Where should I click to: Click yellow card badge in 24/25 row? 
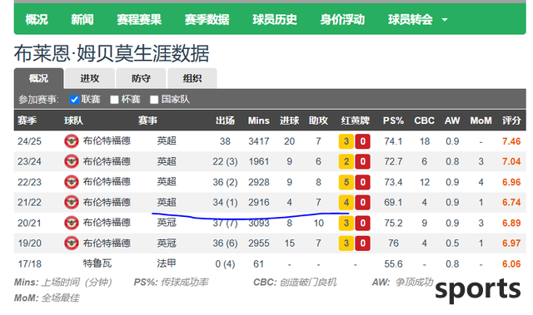(x=346, y=141)
